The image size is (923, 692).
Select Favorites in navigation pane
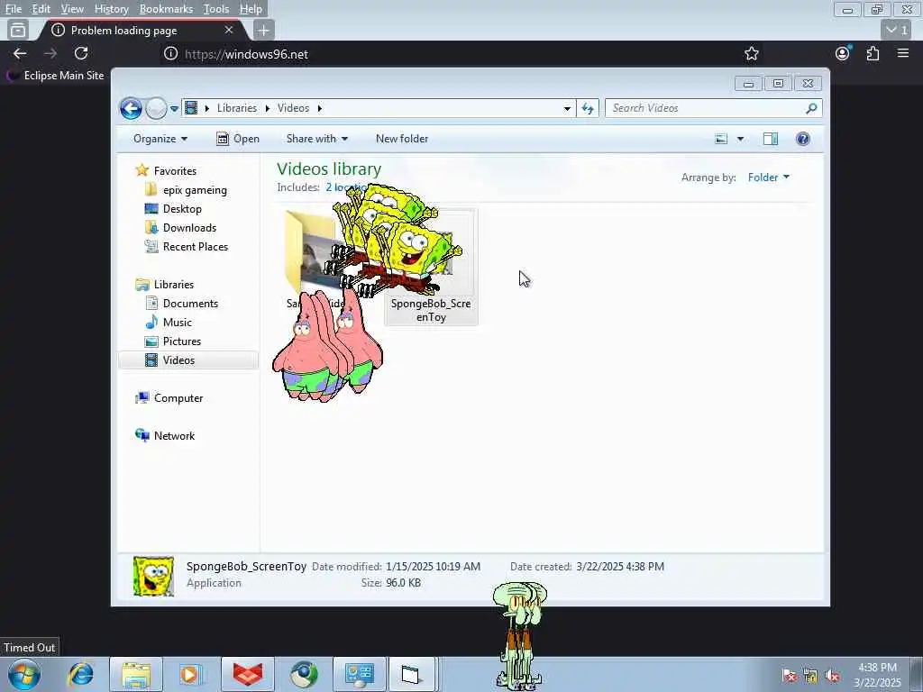(175, 170)
